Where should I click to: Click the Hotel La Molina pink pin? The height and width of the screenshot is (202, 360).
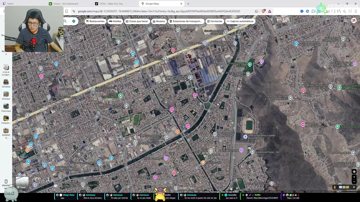click(x=155, y=177)
